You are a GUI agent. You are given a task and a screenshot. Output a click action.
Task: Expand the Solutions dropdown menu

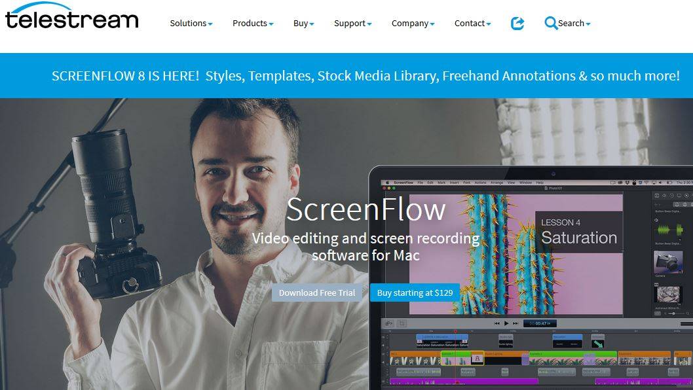coord(191,24)
